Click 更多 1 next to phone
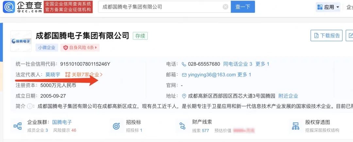The image size is (353, 142). click(x=262, y=64)
